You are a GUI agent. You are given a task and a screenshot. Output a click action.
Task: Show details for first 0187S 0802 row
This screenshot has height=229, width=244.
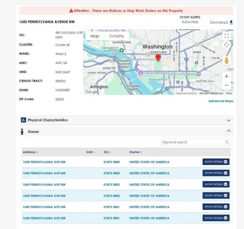tap(216, 184)
